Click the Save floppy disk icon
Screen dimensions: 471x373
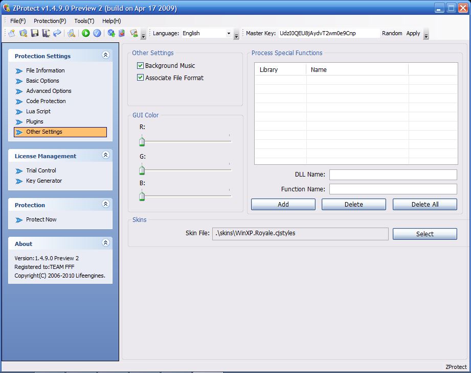coord(35,33)
